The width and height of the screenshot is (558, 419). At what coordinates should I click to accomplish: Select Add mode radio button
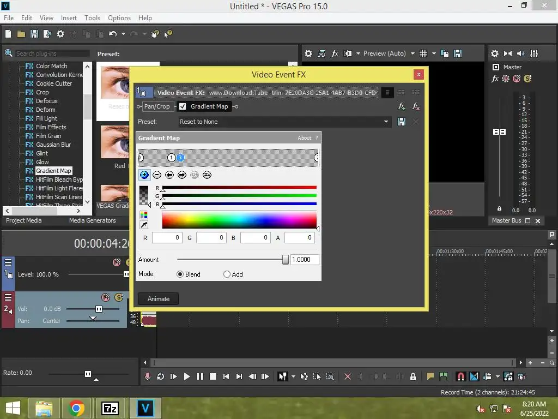click(x=227, y=274)
